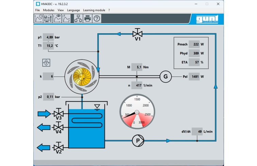The width and height of the screenshot is (257, 166).
Task: Open the File menu
Action: point(37,10)
